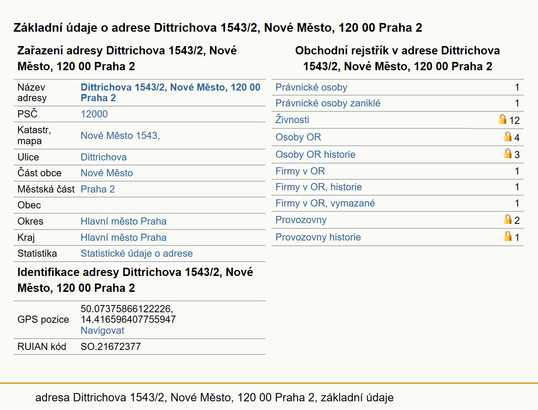Click the Navigovat link
The width and height of the screenshot is (538, 410).
coord(102,330)
